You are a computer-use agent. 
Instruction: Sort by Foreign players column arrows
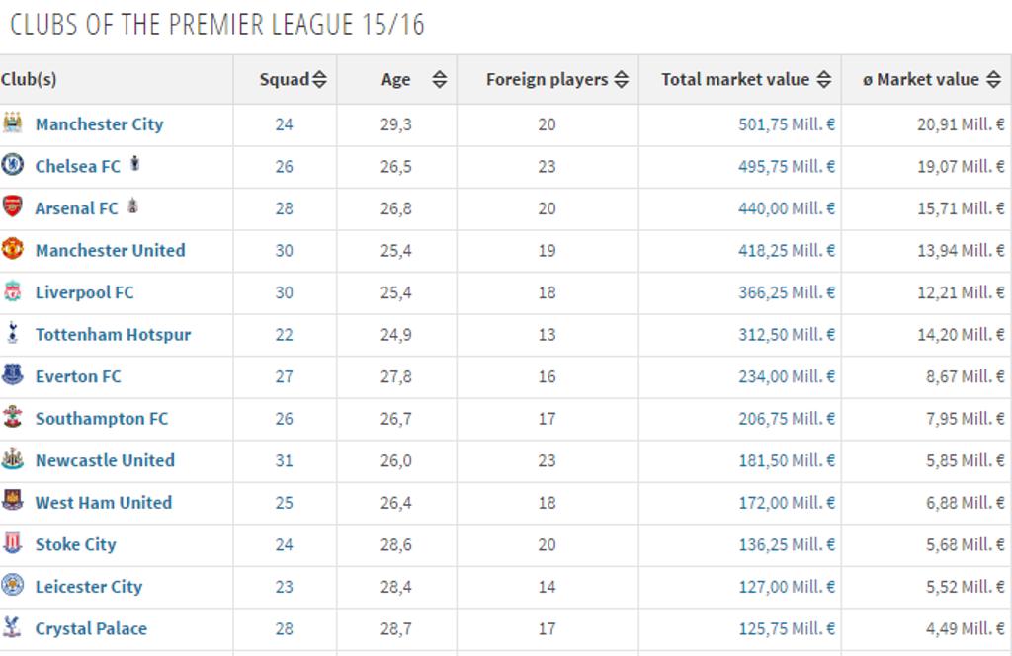point(621,80)
